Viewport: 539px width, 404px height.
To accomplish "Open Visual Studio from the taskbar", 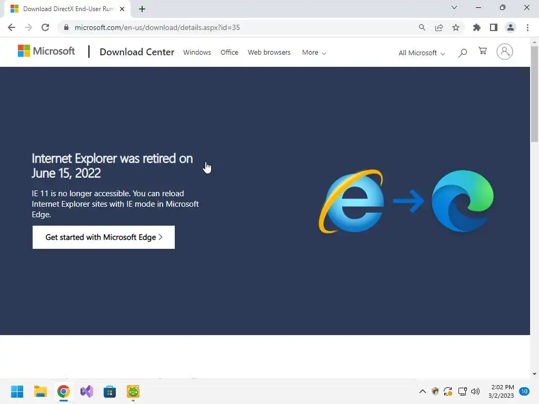I will click(87, 391).
